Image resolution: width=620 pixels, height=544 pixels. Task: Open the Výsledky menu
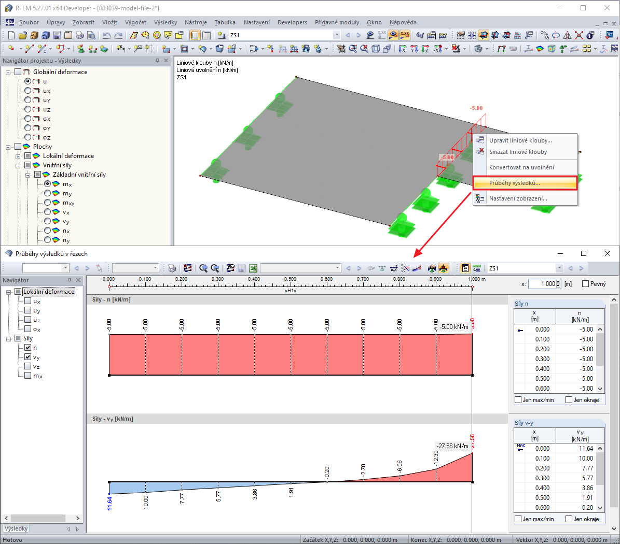(x=166, y=22)
